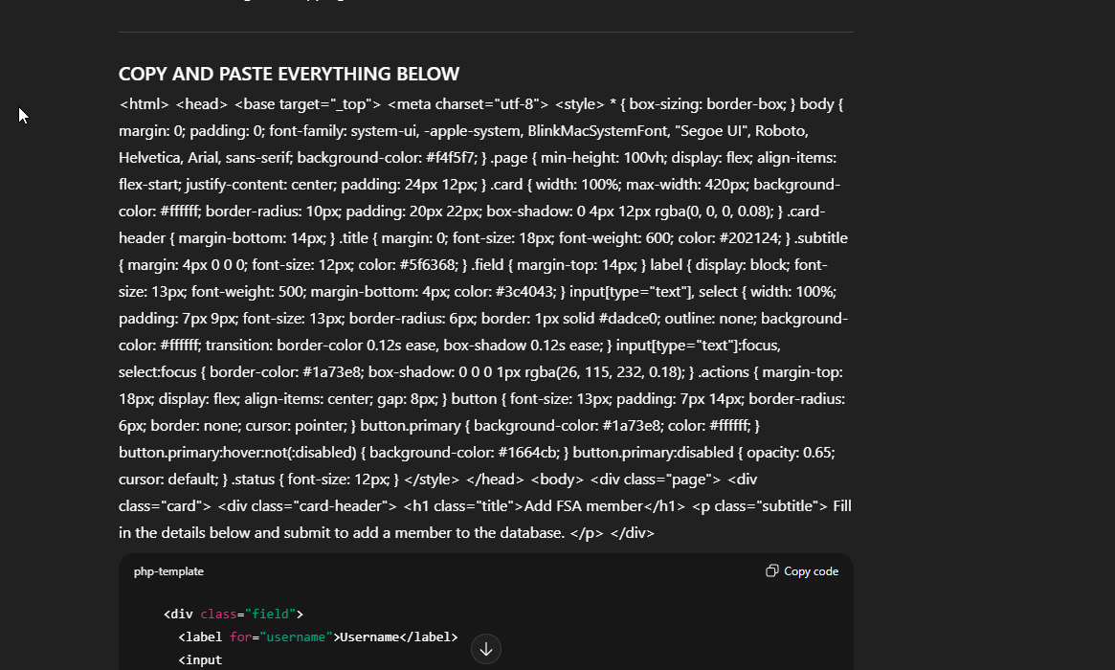Click the horizontal divider above the heading
Image resolution: width=1115 pixels, height=670 pixels.
(485, 33)
